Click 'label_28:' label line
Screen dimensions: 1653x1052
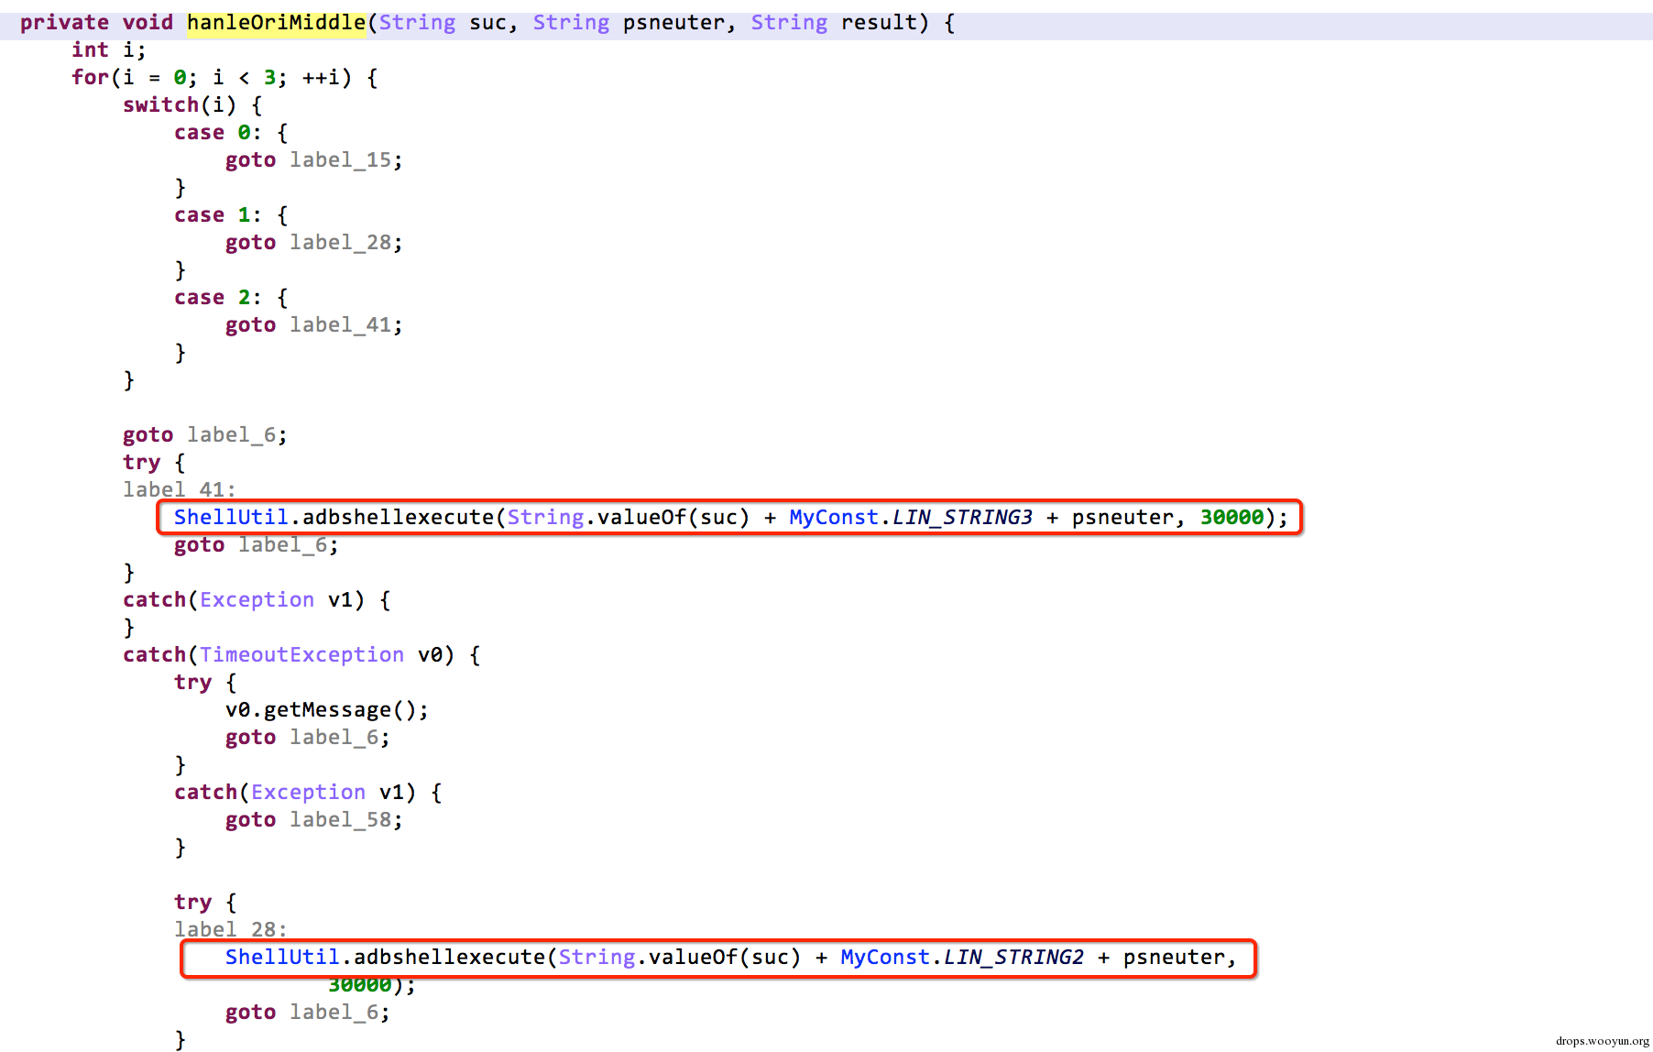pyautogui.click(x=231, y=929)
